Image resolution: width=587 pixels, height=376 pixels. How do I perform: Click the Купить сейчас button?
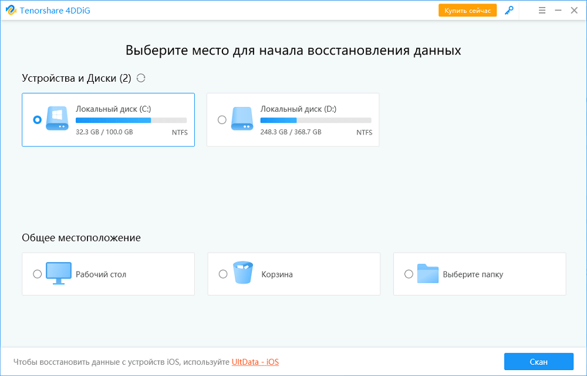pos(467,10)
